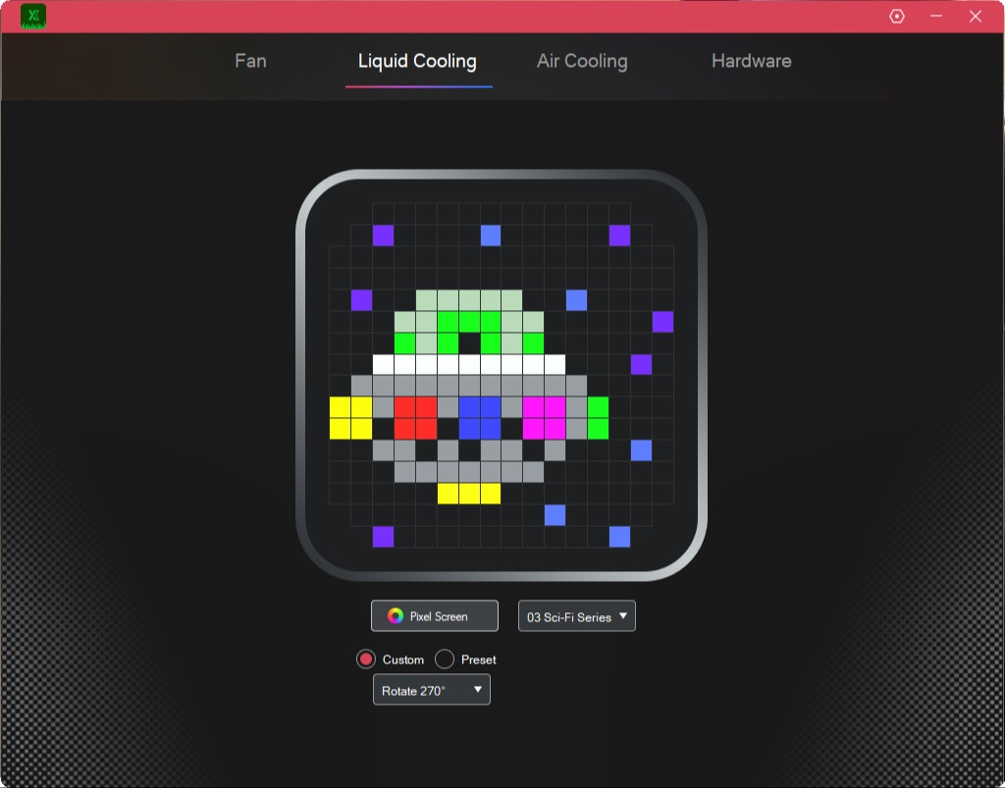Select the Liquid Cooling tab
1005x788 pixels.
(x=417, y=61)
